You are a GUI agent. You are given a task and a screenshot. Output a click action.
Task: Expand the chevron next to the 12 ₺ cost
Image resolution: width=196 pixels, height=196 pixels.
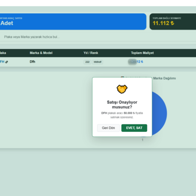(x=132, y=62)
